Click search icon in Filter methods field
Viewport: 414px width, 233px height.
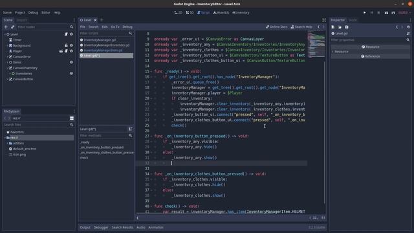pos(131,135)
